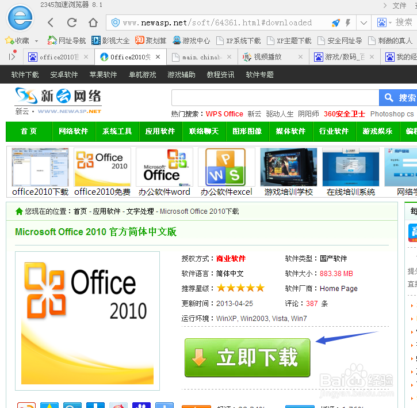This screenshot has height=408, width=417.
Task: Open 网址导航 bookmark
Action: tap(67, 40)
